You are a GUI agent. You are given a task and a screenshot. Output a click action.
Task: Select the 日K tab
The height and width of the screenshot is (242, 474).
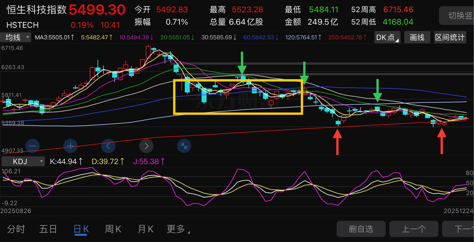[x=81, y=229]
